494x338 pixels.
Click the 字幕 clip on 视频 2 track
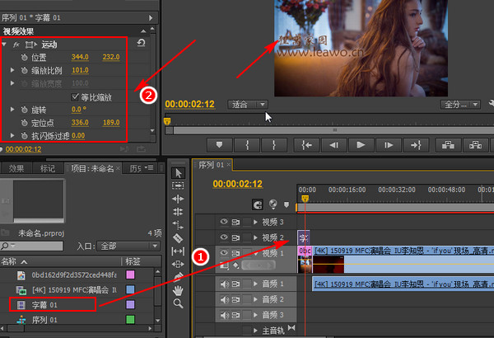[x=303, y=237]
